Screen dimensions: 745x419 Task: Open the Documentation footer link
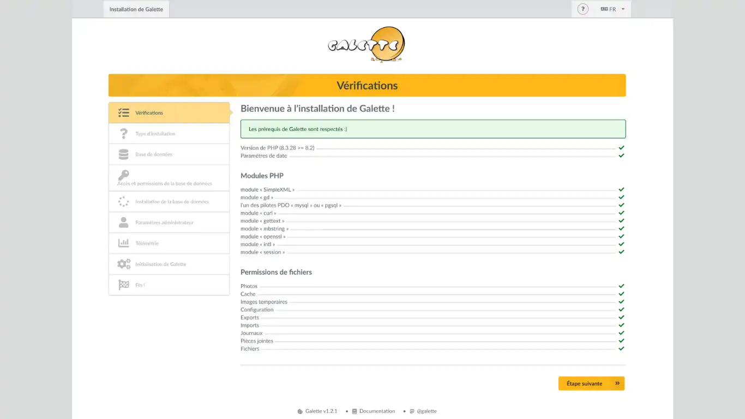pos(374,411)
